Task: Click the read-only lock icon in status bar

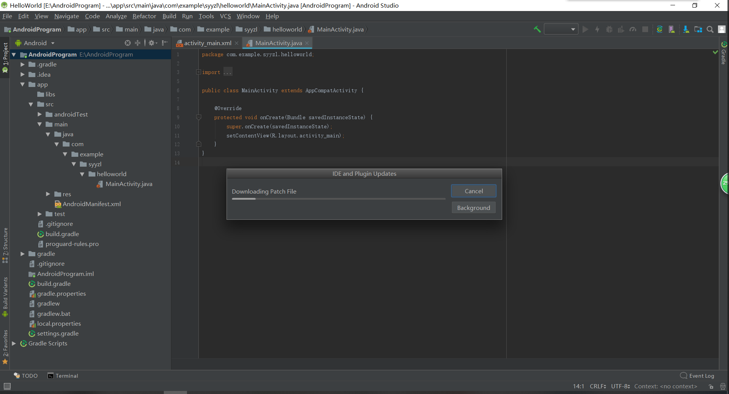Action: click(x=711, y=386)
